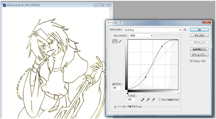
Task: Click the white point input slider triangle
Action: [x=178, y=93]
